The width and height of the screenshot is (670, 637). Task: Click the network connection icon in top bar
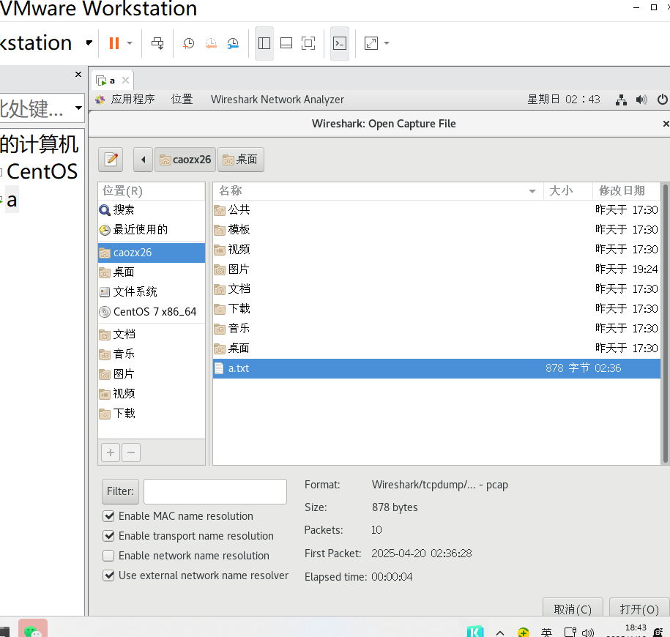(x=621, y=100)
